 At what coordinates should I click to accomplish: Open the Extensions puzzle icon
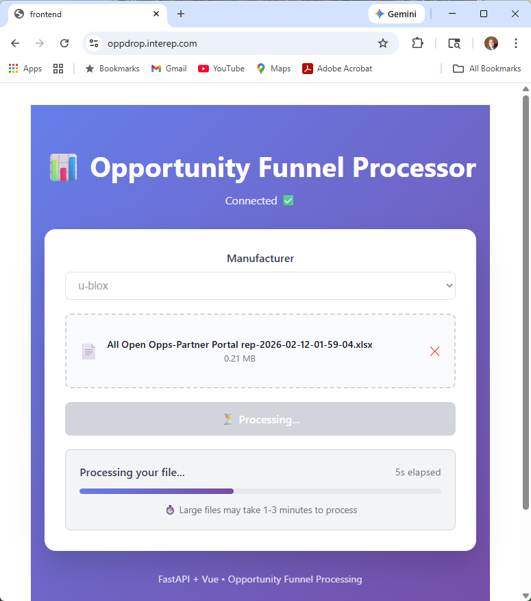pos(417,43)
